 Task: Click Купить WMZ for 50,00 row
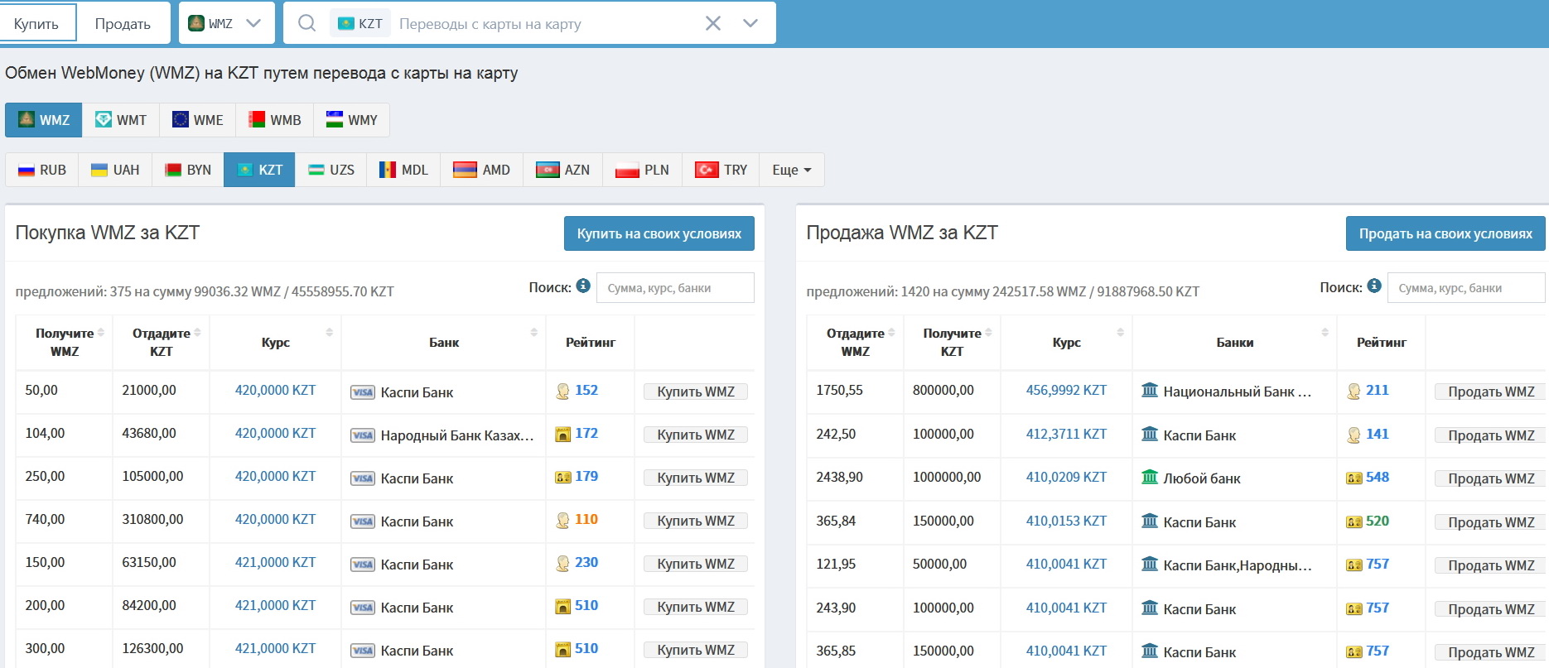tap(696, 392)
